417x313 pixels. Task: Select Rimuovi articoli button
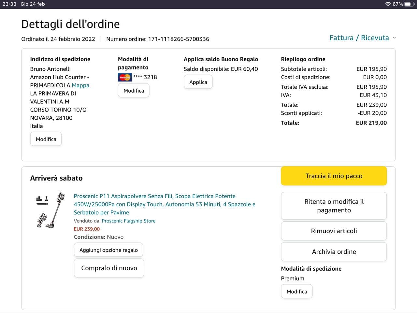tap(334, 231)
